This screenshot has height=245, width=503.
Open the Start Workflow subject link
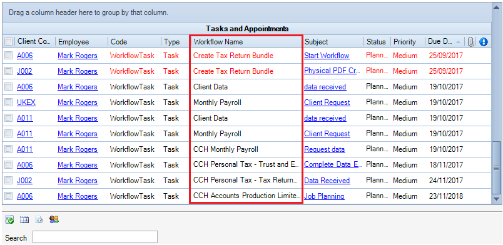pos(327,56)
